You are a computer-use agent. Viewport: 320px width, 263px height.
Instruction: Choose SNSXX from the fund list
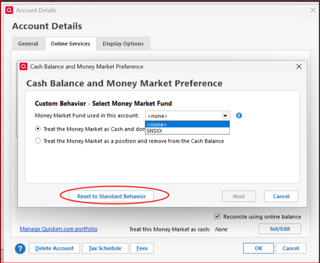pos(187,131)
